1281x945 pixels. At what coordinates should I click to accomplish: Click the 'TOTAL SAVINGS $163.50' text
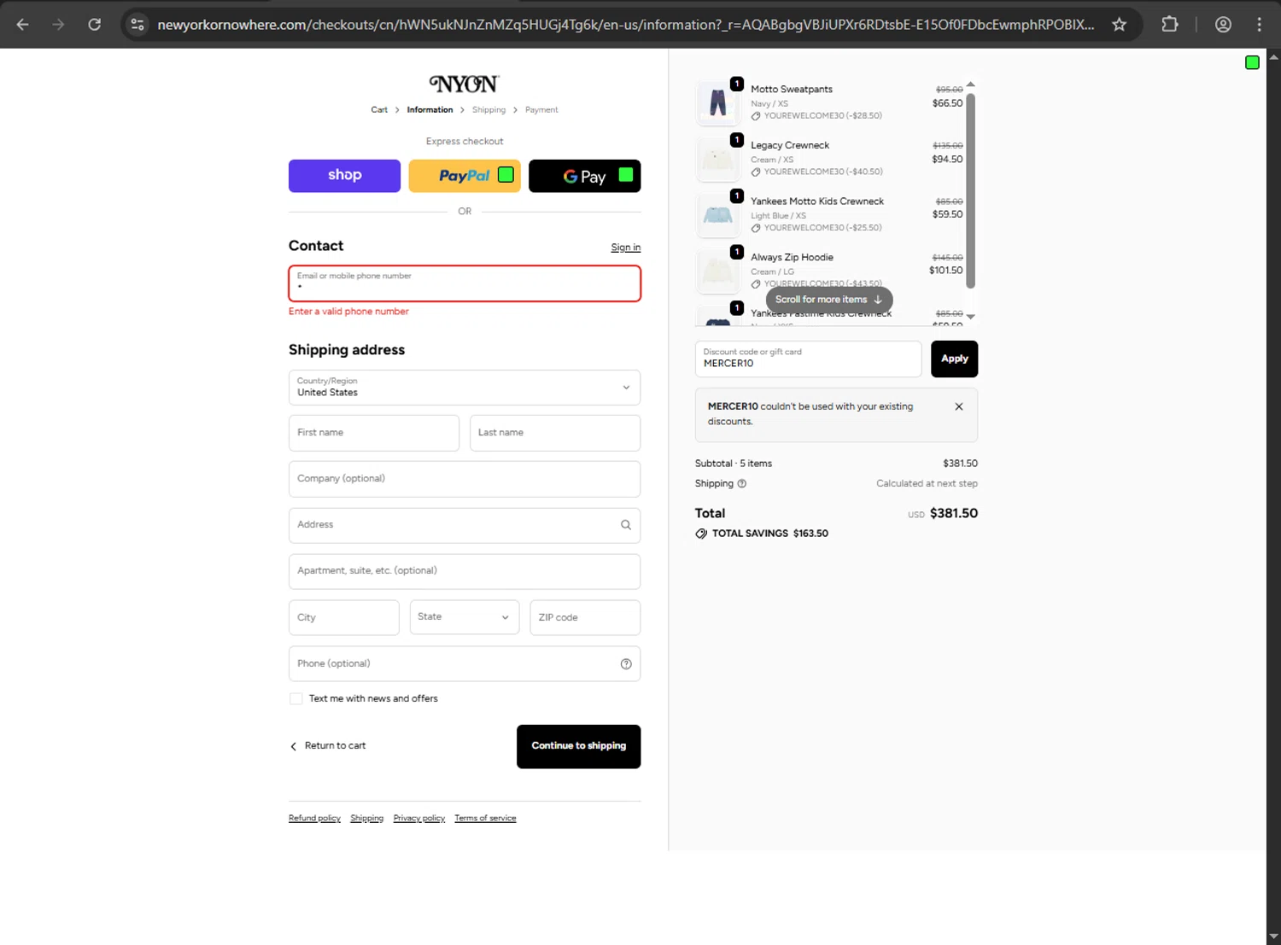click(x=770, y=534)
